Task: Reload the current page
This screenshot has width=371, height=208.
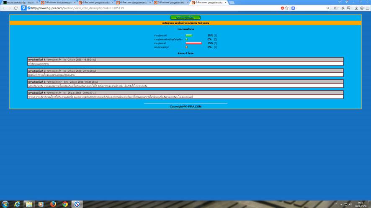Action: tap(16, 8)
